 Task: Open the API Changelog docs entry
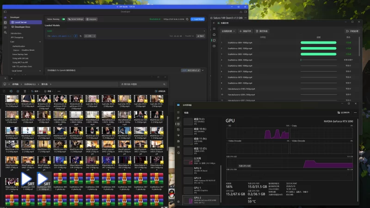pos(17,37)
